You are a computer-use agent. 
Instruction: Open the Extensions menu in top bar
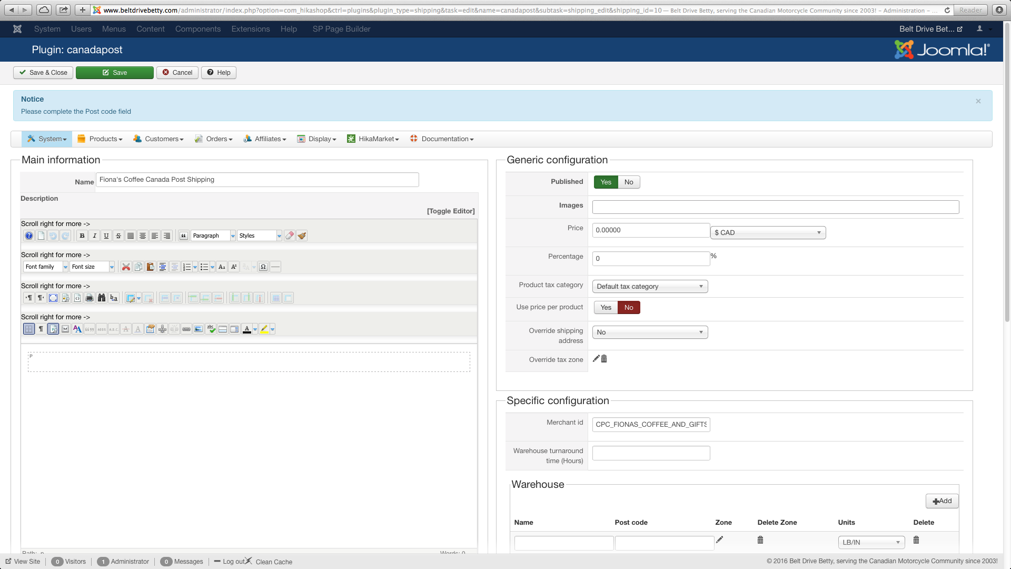pos(250,29)
